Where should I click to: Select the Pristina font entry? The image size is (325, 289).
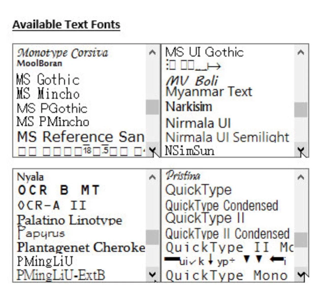(183, 175)
